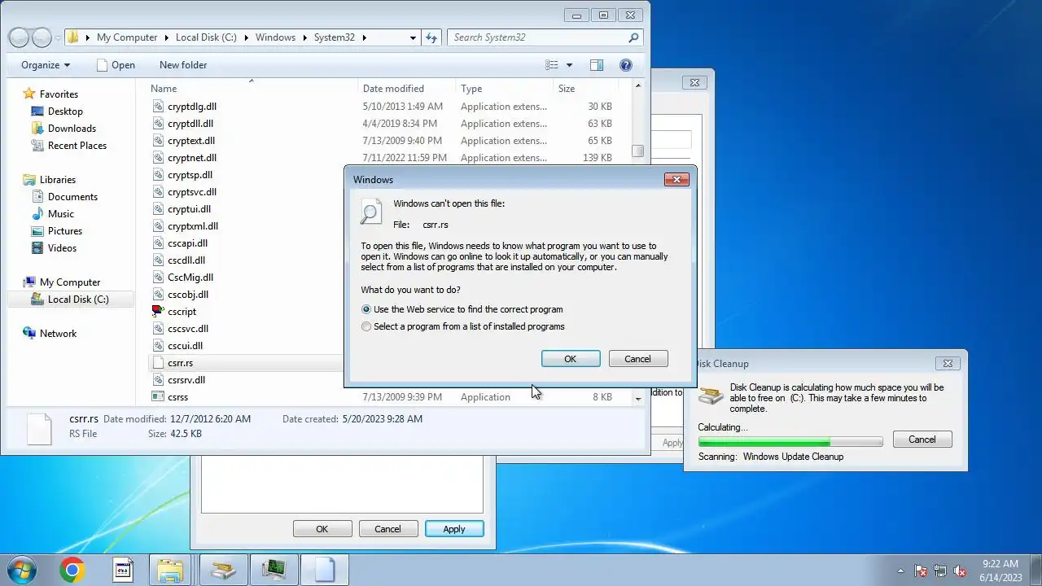Expand breadcrumb arrow after Windows

305,37
